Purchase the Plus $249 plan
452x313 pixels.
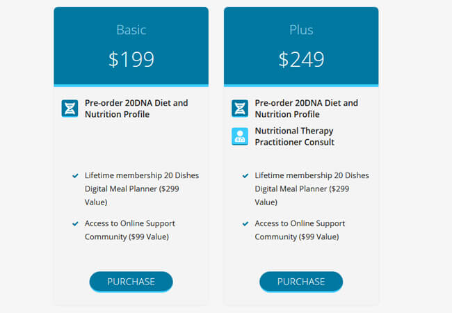[x=301, y=282]
